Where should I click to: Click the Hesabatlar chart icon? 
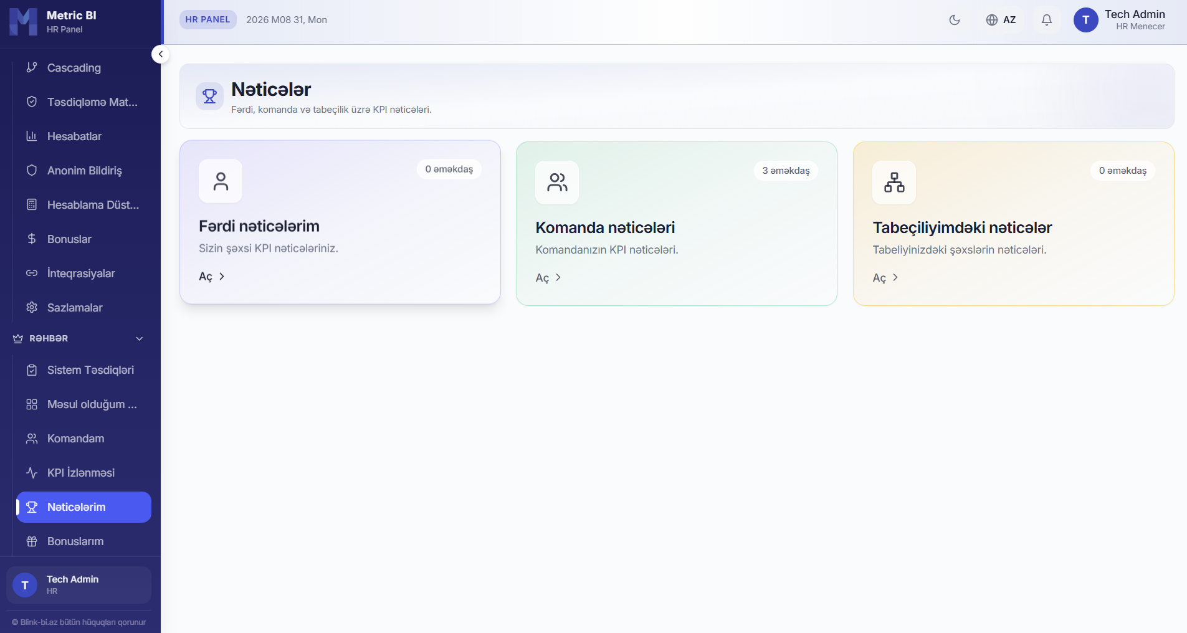[x=32, y=136]
